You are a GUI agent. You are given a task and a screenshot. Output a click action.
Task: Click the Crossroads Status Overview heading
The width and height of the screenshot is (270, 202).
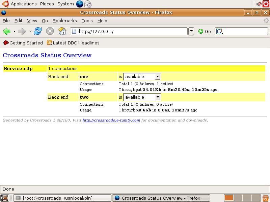(47, 55)
